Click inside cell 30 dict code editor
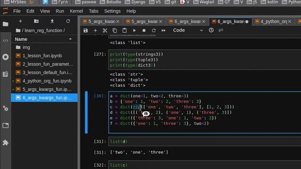 (x=205, y=113)
